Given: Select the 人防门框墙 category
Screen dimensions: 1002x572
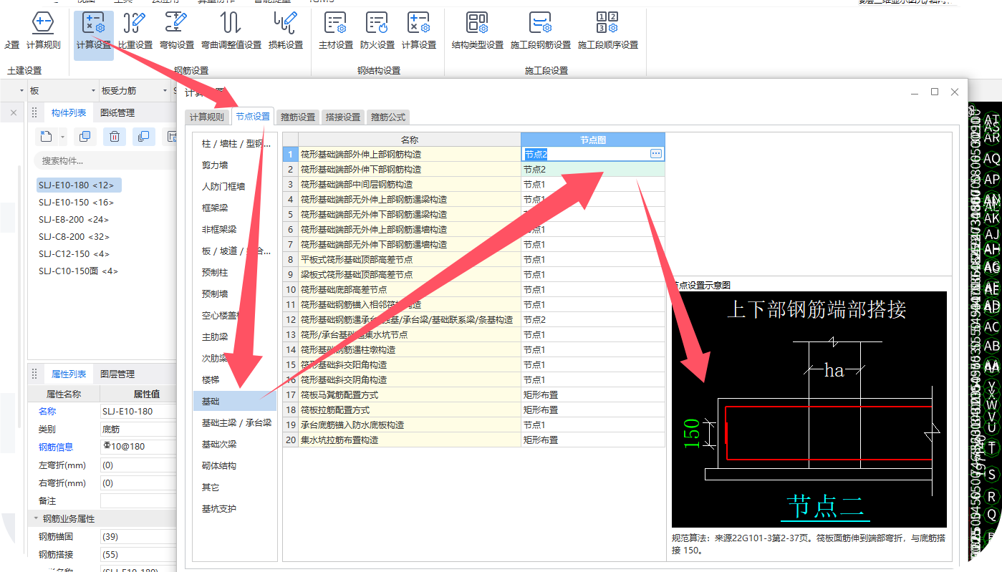Looking at the screenshot, I should point(234,187).
